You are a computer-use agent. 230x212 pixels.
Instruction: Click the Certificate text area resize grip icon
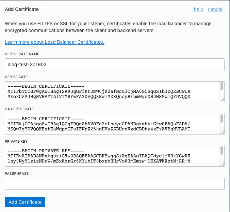click(222, 100)
